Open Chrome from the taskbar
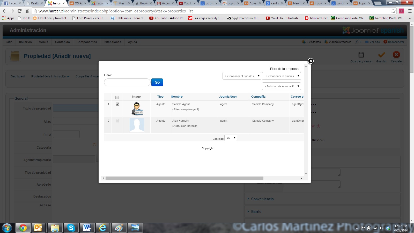Viewport: 414px width, 233px height. pyautogui.click(x=23, y=228)
